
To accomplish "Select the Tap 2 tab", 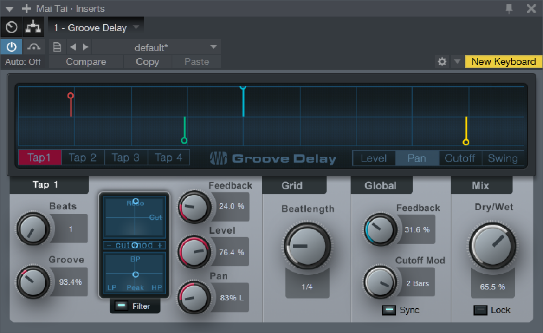I will point(83,157).
